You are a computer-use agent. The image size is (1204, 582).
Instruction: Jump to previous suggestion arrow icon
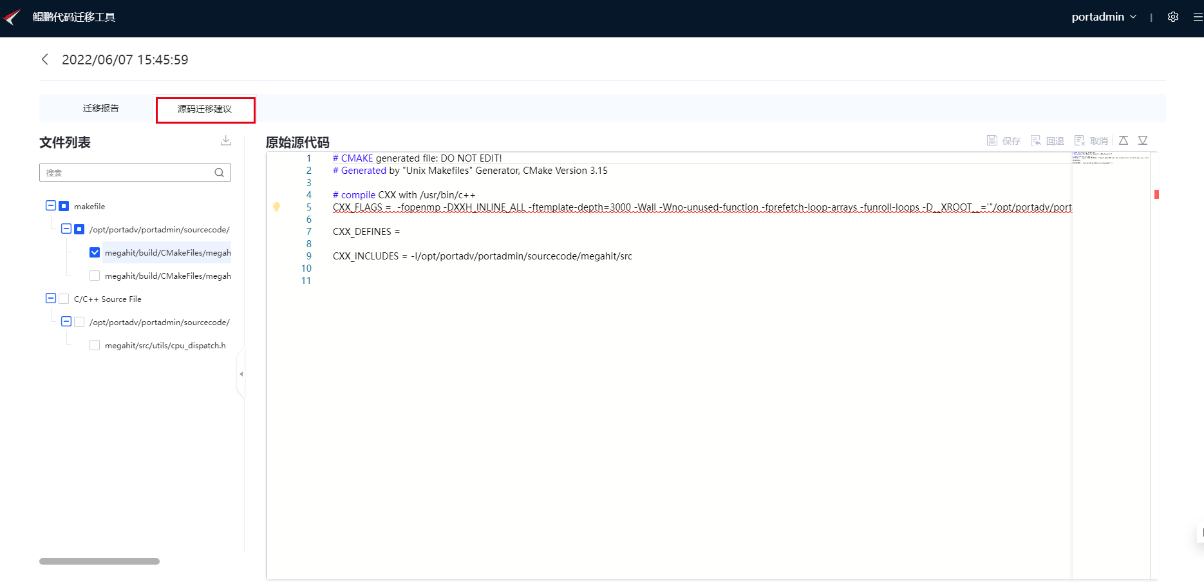click(1124, 140)
